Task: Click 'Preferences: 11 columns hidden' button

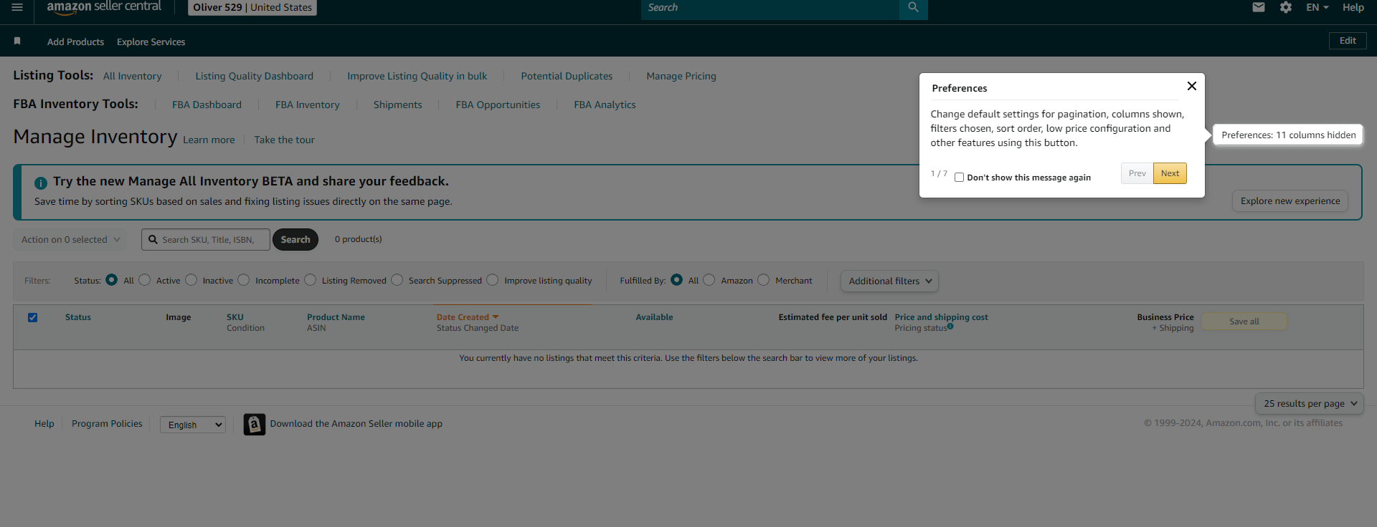Action: coord(1289,135)
